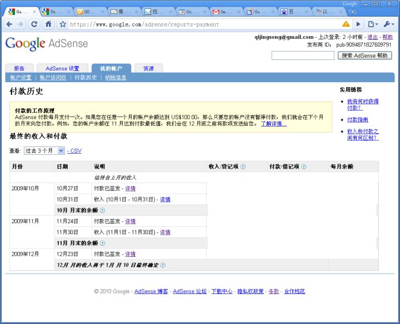Click help icon beside 收入/贷记项 header

point(243,166)
